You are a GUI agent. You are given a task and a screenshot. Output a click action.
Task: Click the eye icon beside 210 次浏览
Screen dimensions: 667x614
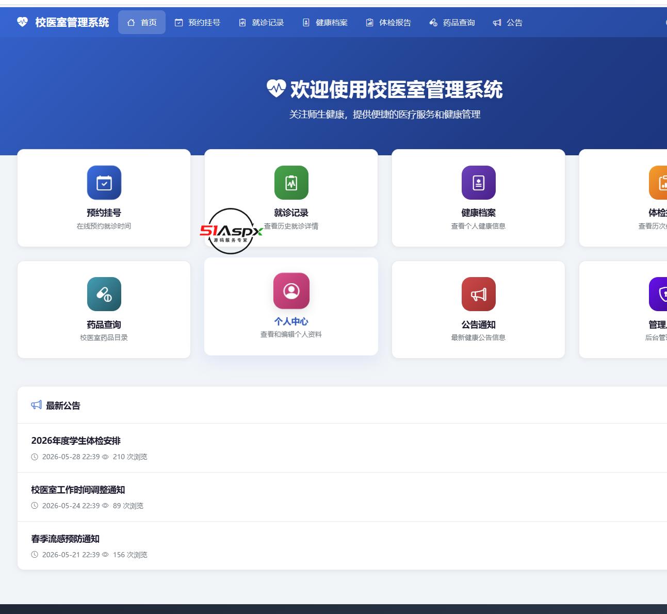point(105,457)
